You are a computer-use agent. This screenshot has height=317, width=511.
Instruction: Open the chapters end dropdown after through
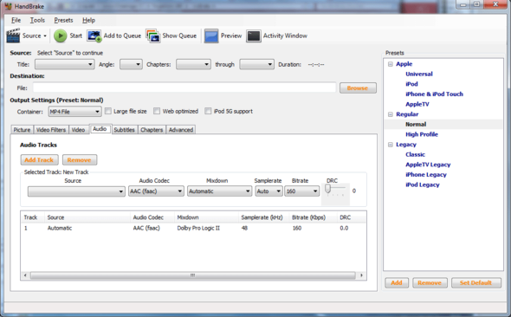pyautogui.click(x=256, y=64)
